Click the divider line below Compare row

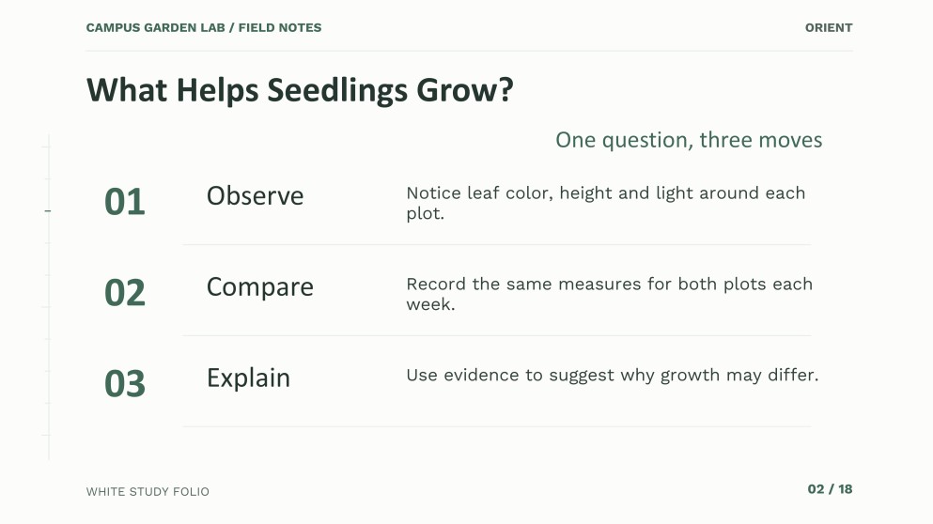pos(497,335)
